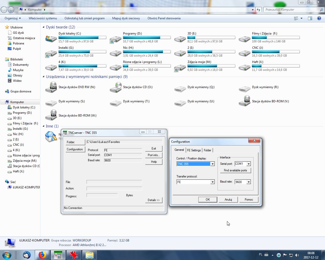Screen dimensions: 325x260
Task: Open Firefox from the taskbar
Action: [x=42, y=255]
